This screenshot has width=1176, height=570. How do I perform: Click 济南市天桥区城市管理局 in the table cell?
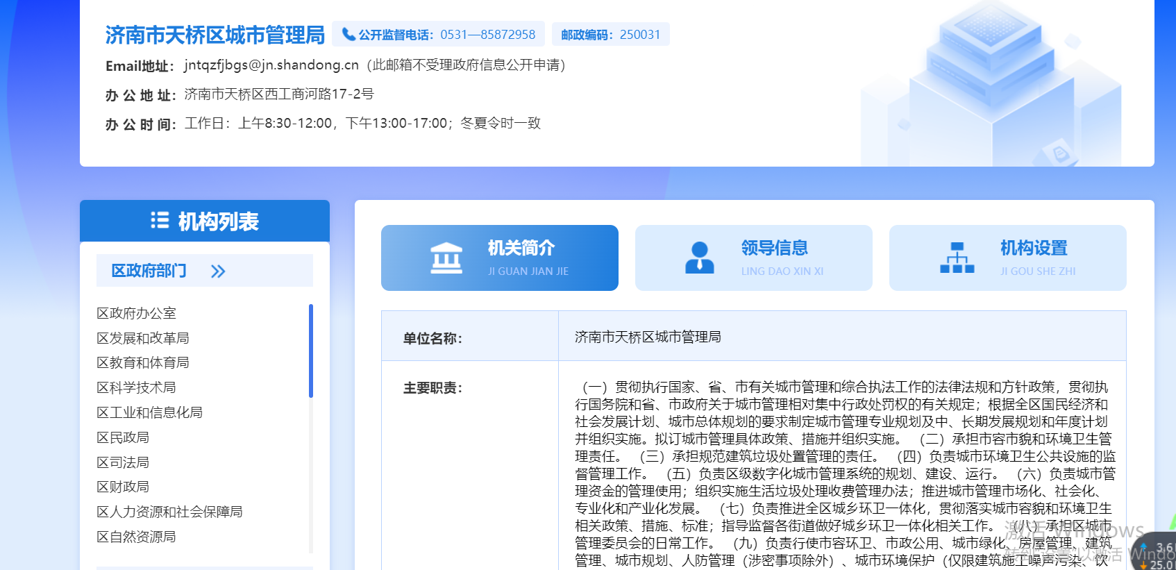pyautogui.click(x=648, y=337)
